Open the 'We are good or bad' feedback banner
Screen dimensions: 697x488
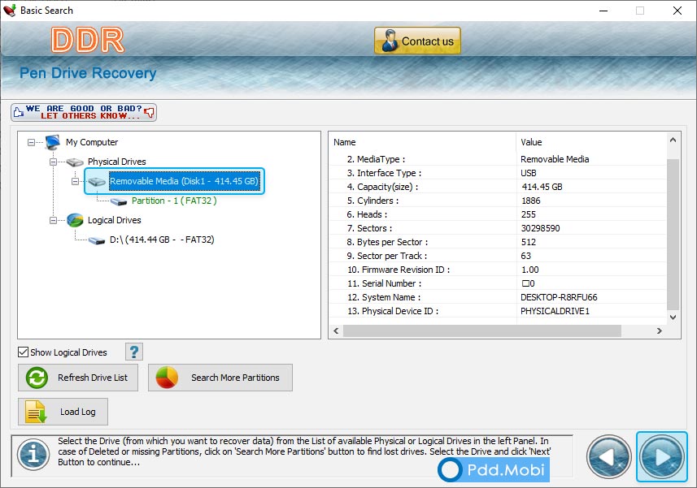[84, 112]
